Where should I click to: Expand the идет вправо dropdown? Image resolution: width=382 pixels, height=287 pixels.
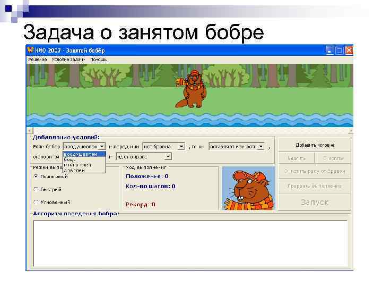[168, 156]
